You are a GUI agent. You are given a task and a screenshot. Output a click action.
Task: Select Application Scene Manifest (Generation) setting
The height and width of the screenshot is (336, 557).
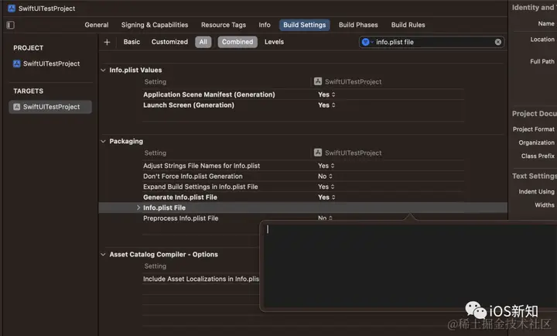(209, 94)
